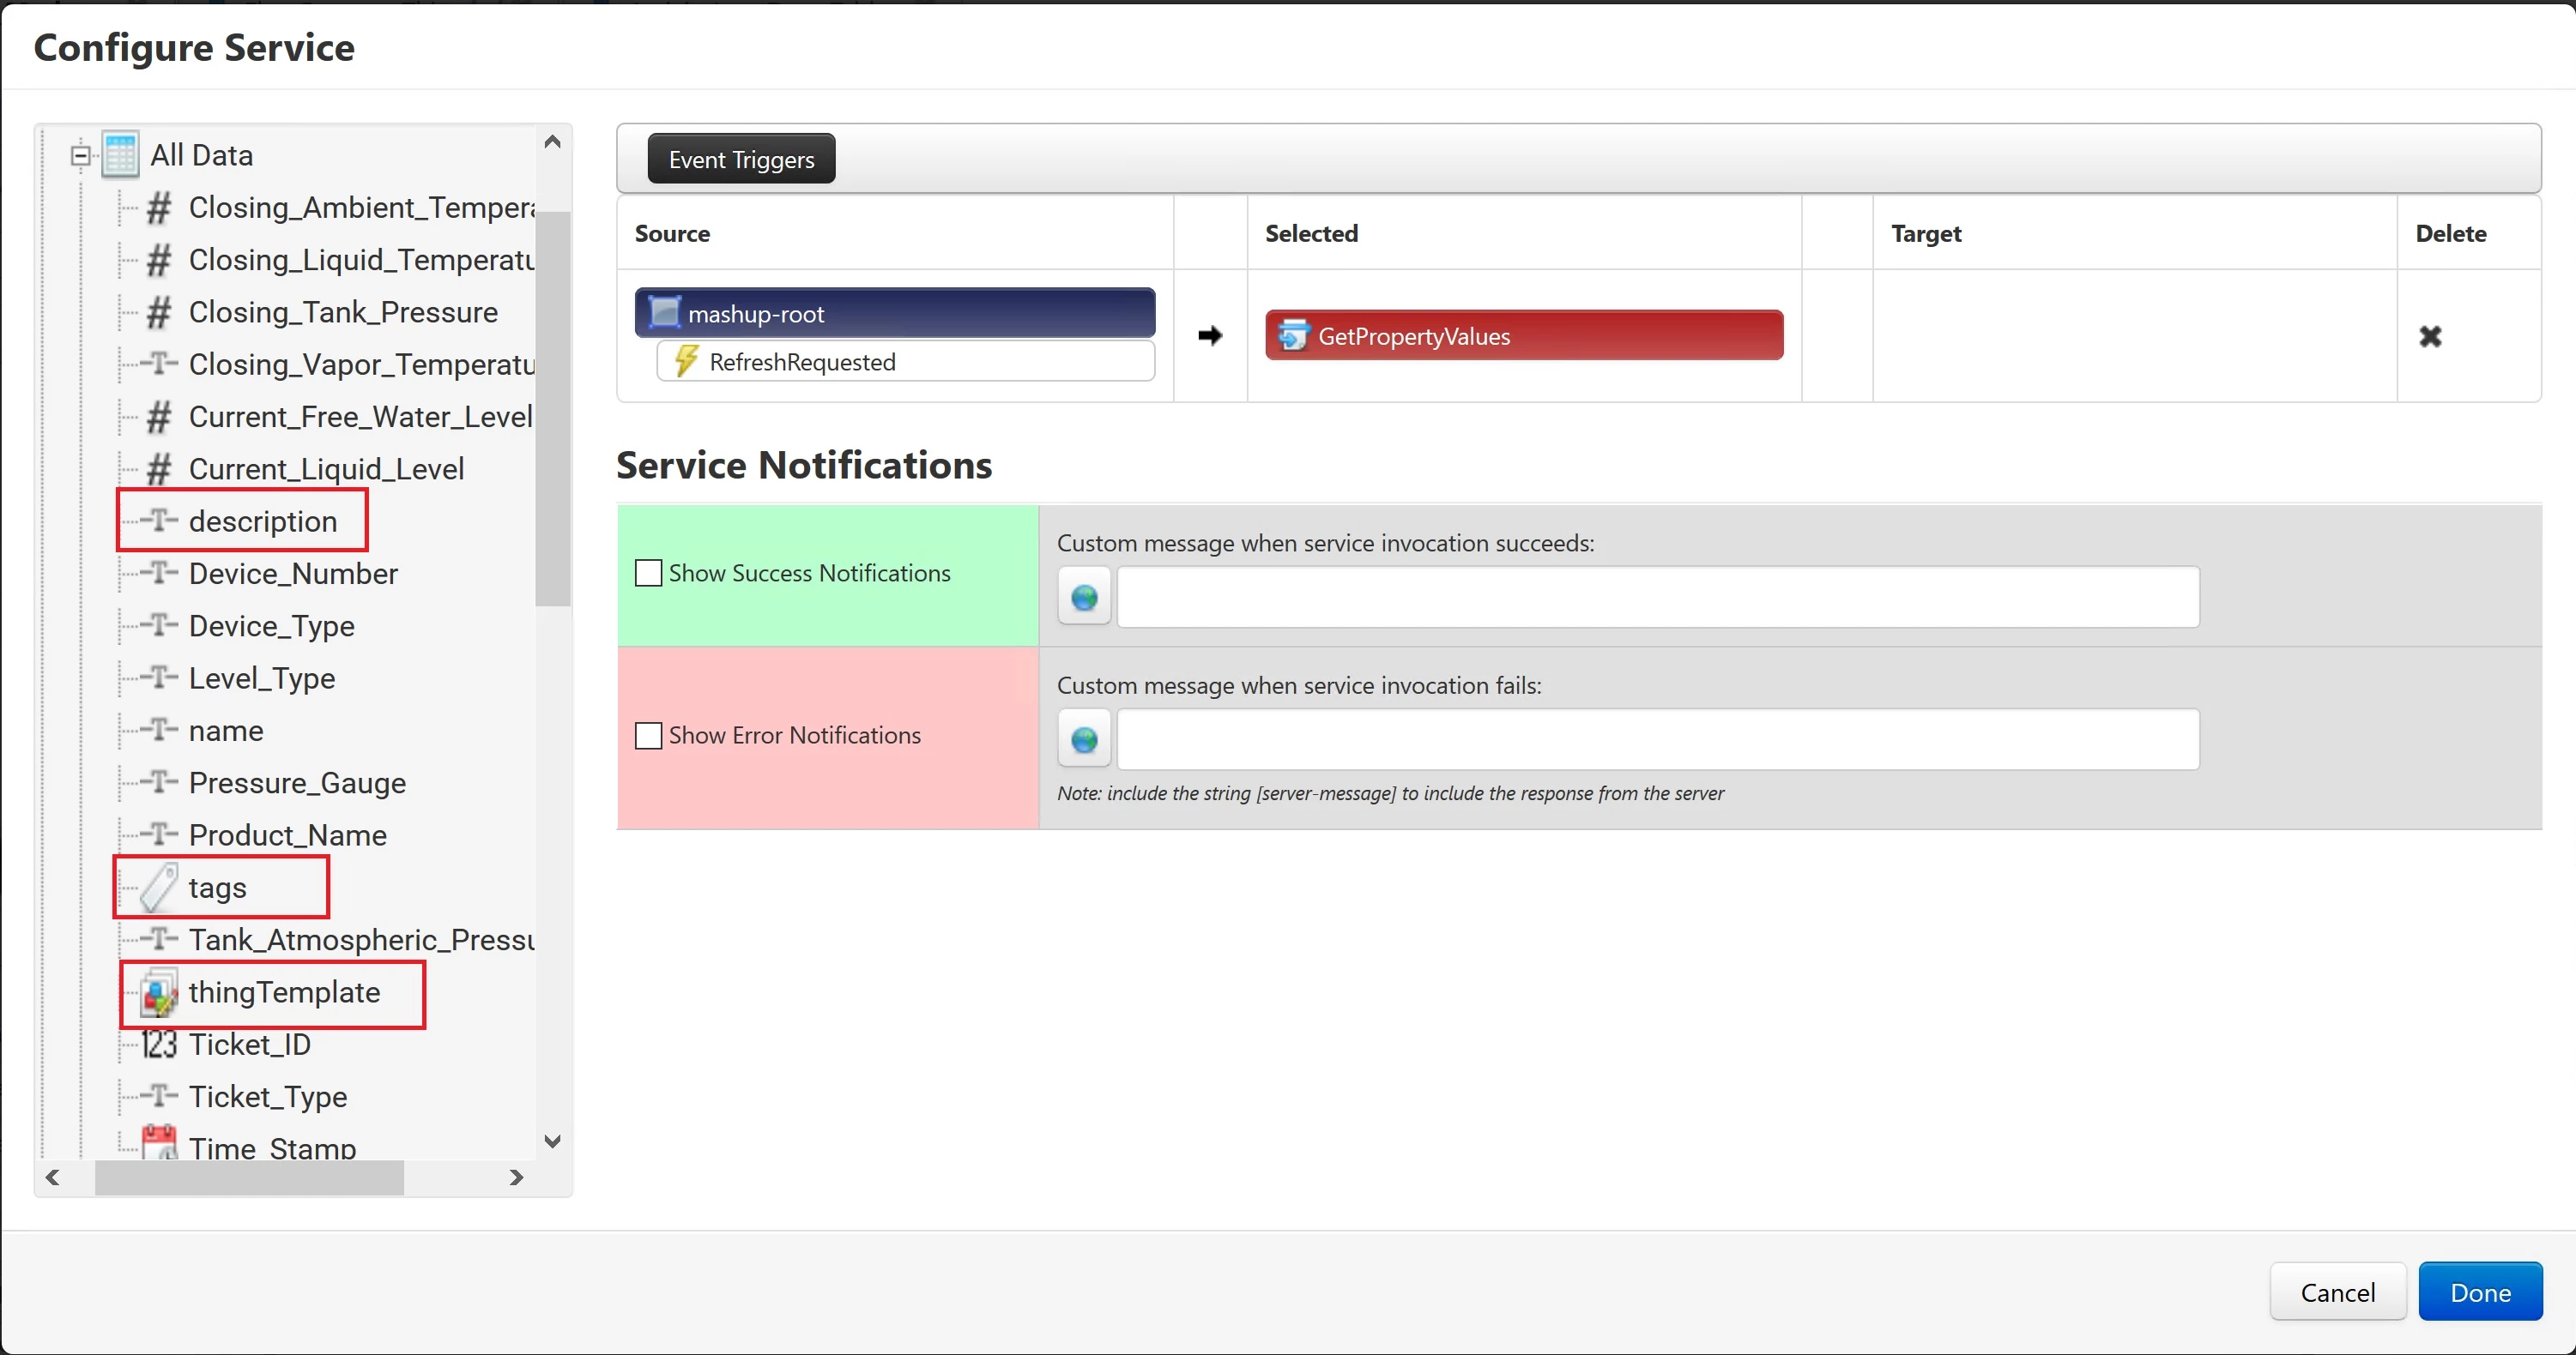This screenshot has height=1355, width=2576.
Task: Click the RefreshRequested lightning bolt icon
Action: (x=686, y=361)
